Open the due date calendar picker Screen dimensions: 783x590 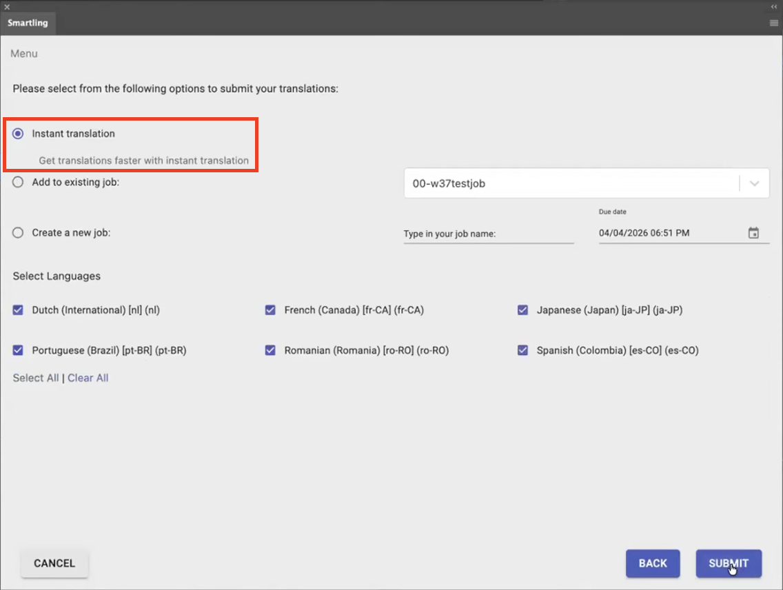click(x=755, y=233)
